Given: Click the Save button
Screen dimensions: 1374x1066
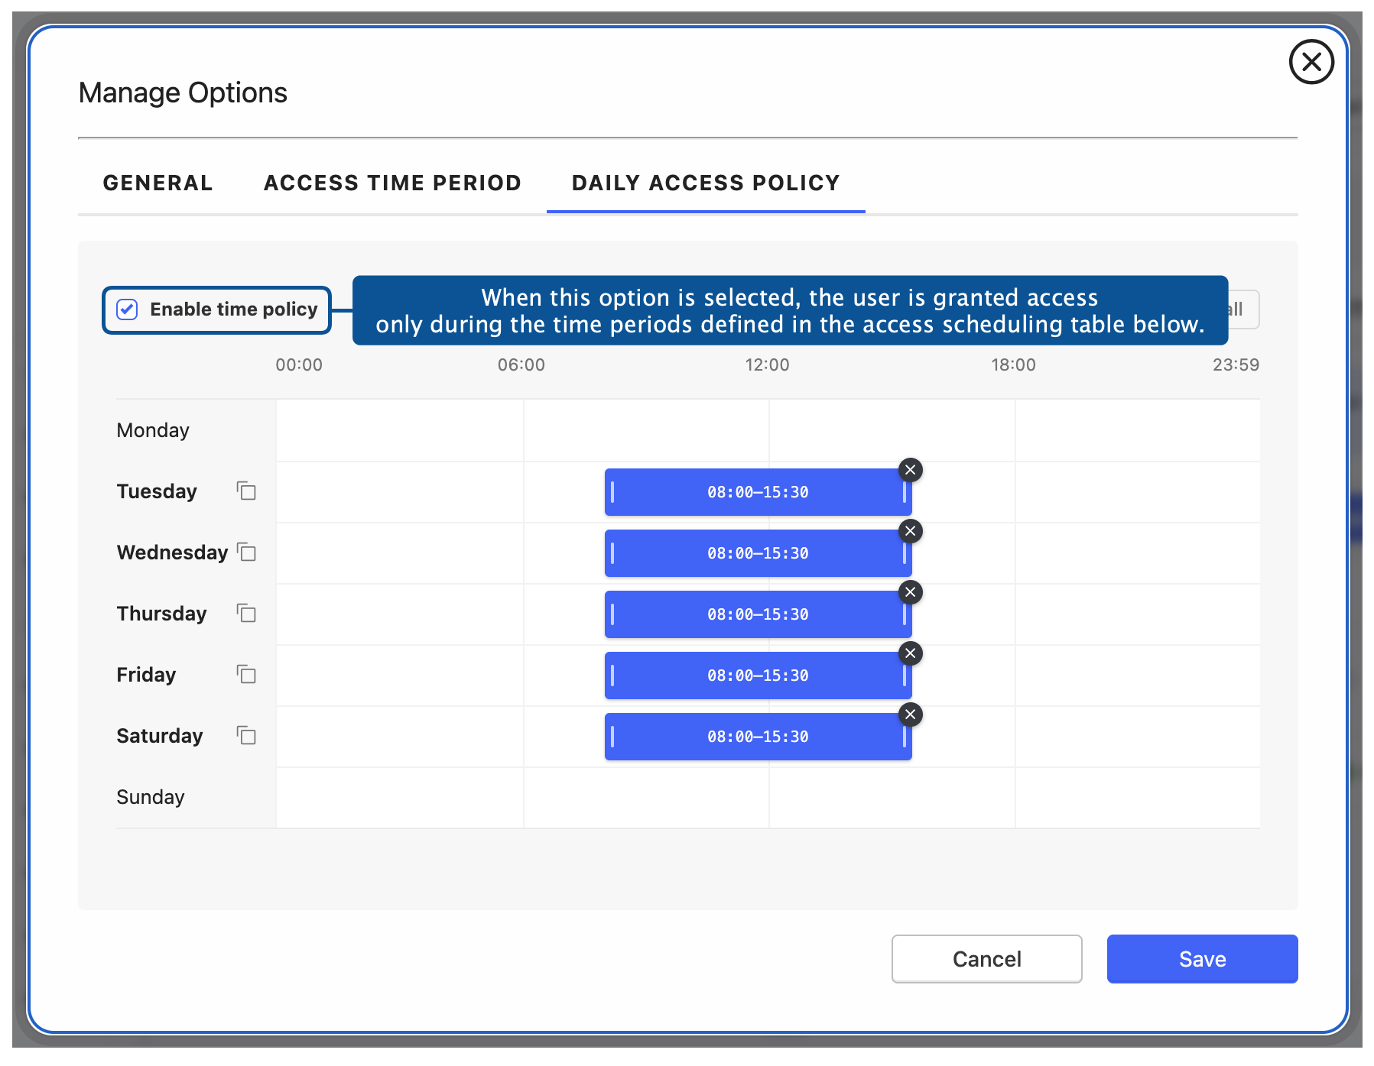Looking at the screenshot, I should (1202, 959).
